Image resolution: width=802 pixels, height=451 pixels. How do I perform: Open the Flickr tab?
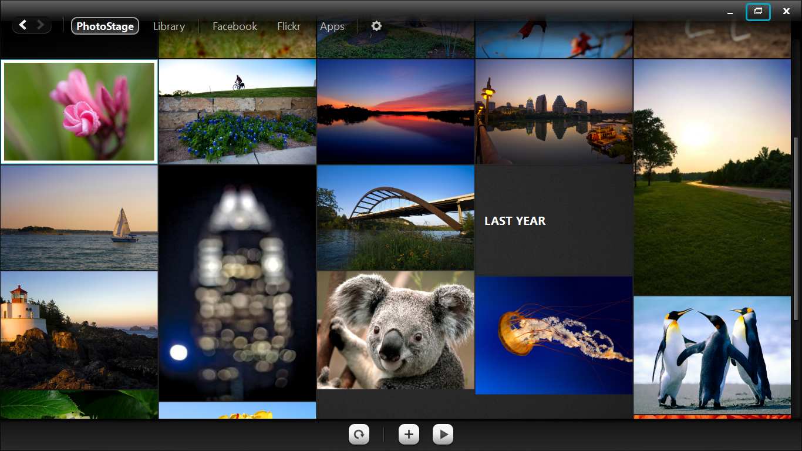[x=288, y=26]
